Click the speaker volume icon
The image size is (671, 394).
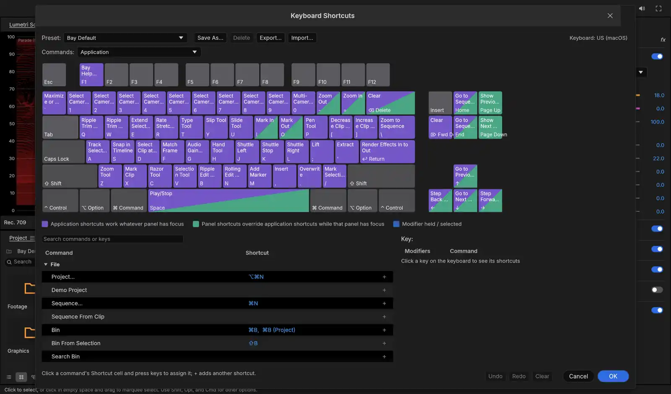642,8
